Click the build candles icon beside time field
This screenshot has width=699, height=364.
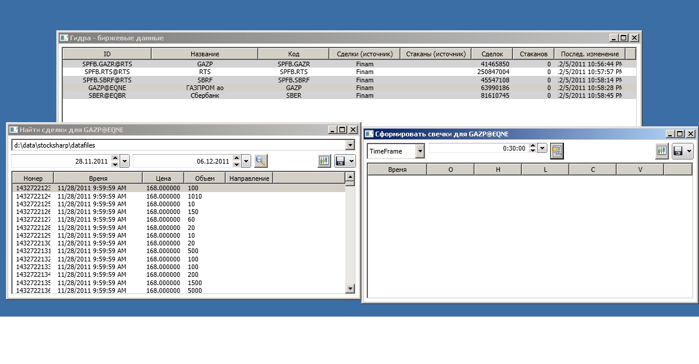[x=557, y=151]
